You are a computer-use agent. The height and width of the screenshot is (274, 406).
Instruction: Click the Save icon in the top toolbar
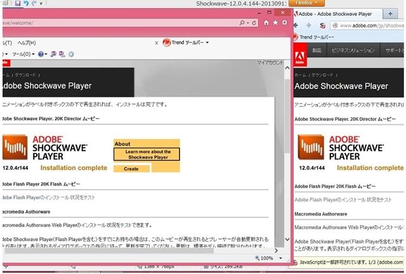point(18,3)
